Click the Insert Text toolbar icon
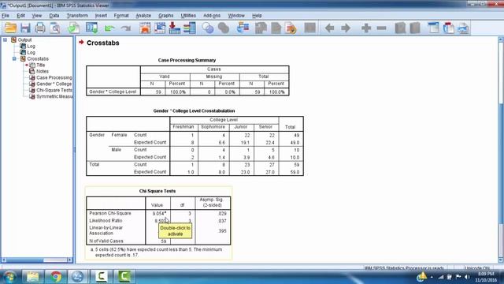The height and width of the screenshot is (284, 504). coord(463,28)
